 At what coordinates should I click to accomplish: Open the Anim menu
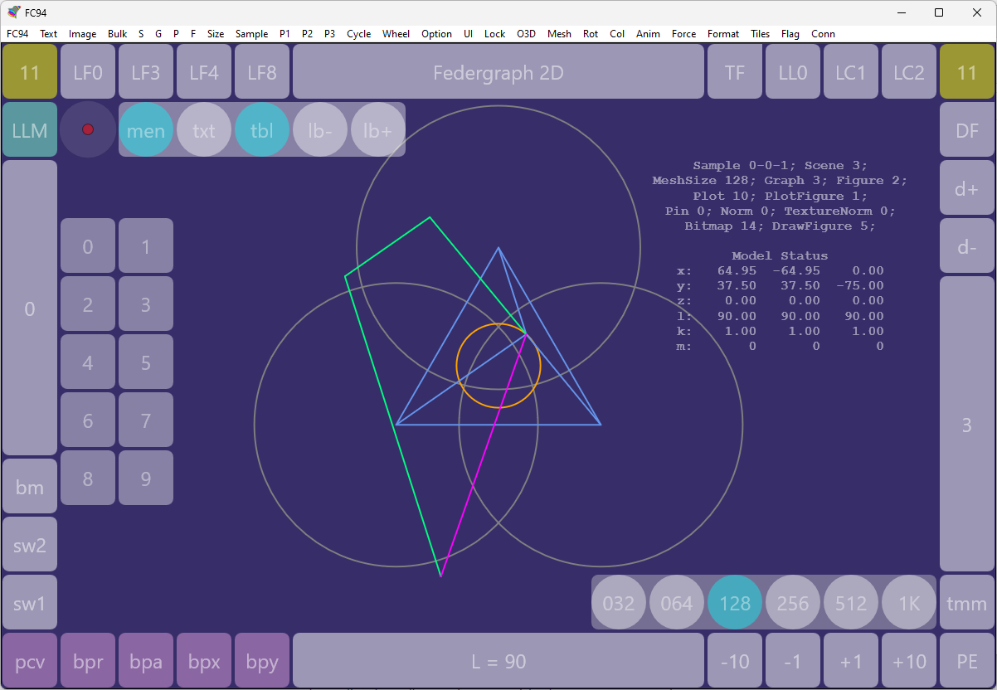[648, 34]
